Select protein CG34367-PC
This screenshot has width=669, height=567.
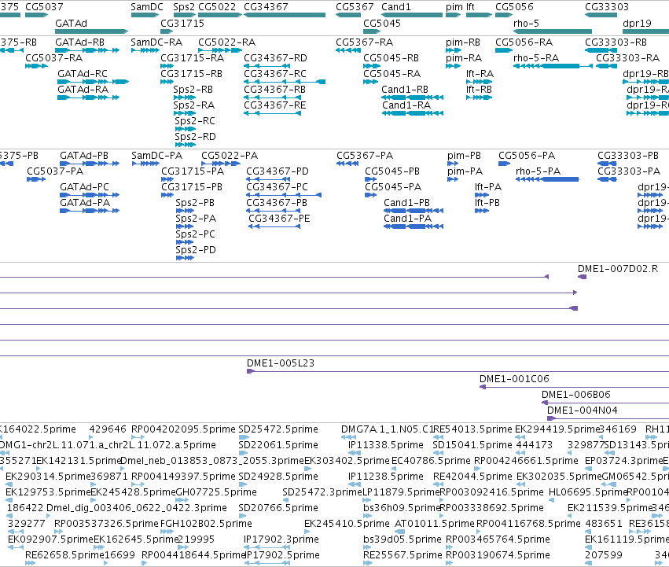pos(284,195)
